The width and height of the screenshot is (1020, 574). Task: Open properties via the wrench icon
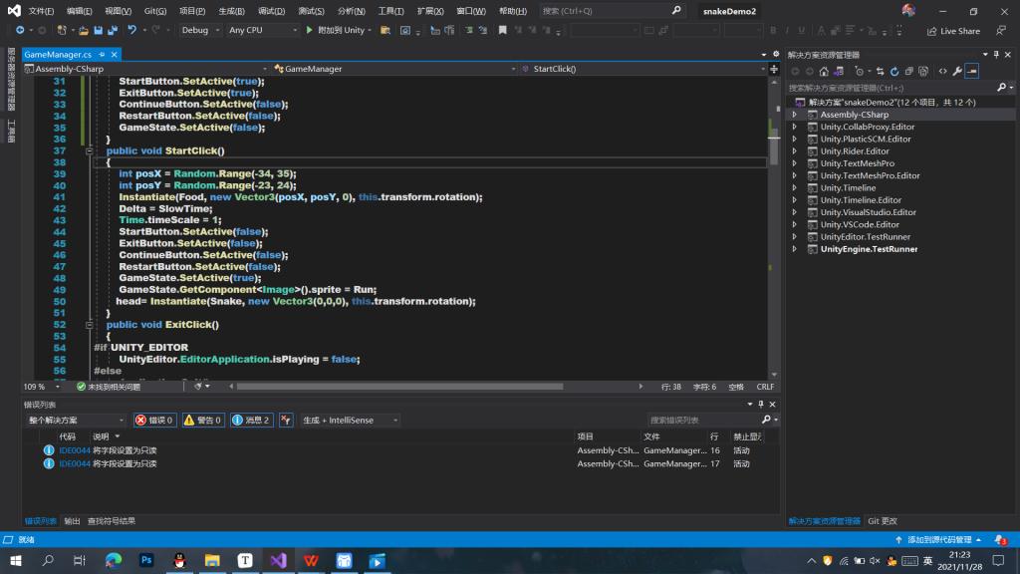pyautogui.click(x=957, y=71)
